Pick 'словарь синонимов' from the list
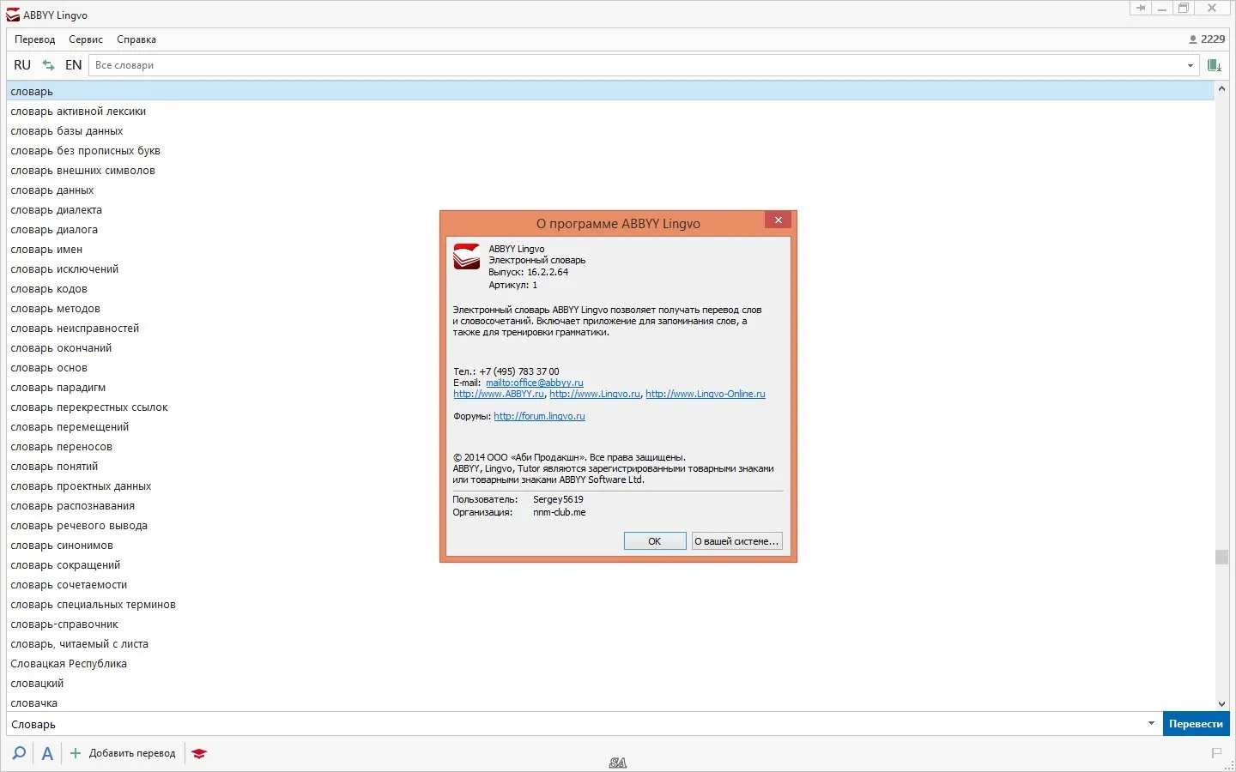The image size is (1236, 772). pos(62,545)
